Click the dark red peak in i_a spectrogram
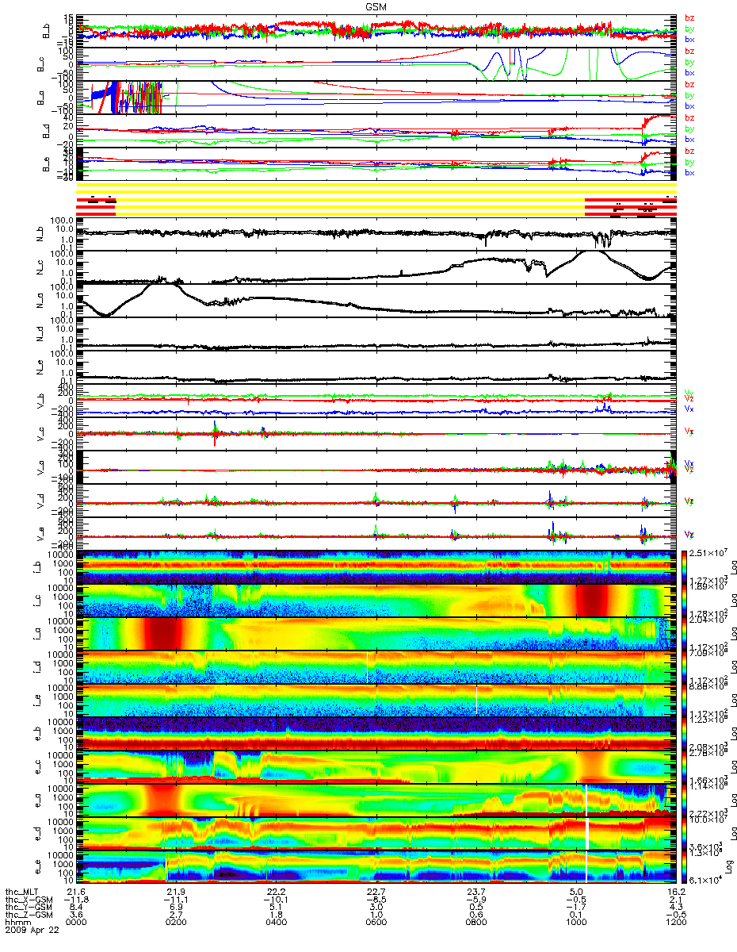 (161, 634)
